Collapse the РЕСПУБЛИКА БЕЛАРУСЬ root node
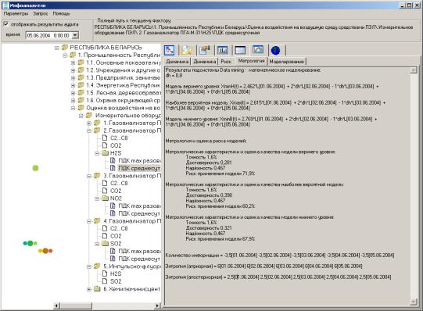The height and width of the screenshot is (311, 423). [x=56, y=48]
